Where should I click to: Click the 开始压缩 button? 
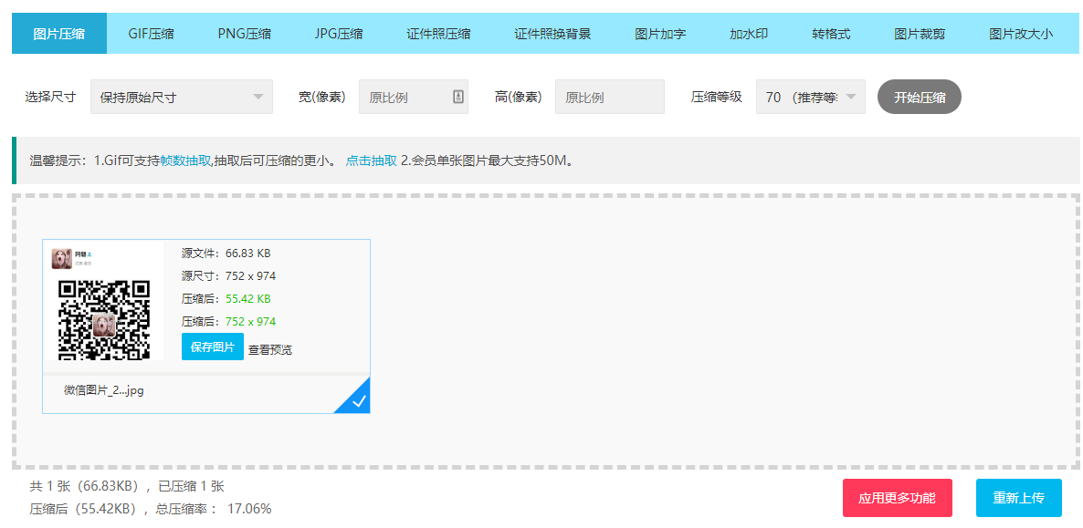pyautogui.click(x=920, y=98)
